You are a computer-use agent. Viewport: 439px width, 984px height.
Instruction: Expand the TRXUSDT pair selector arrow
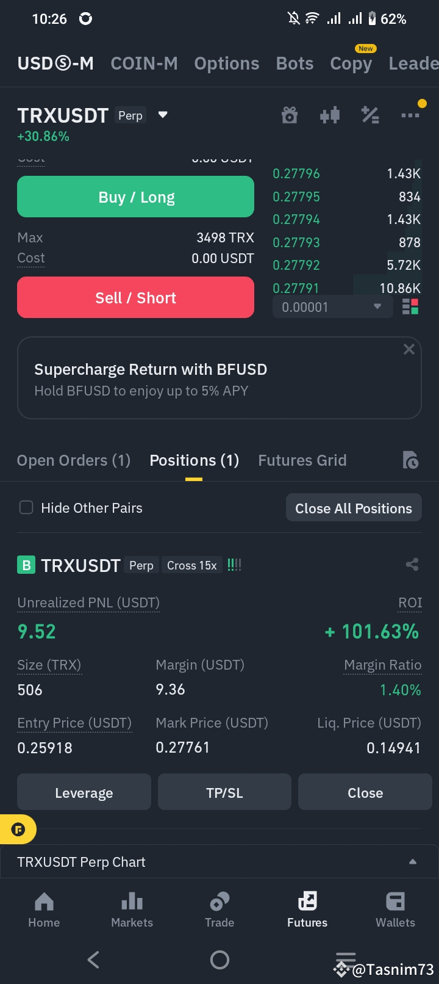163,114
